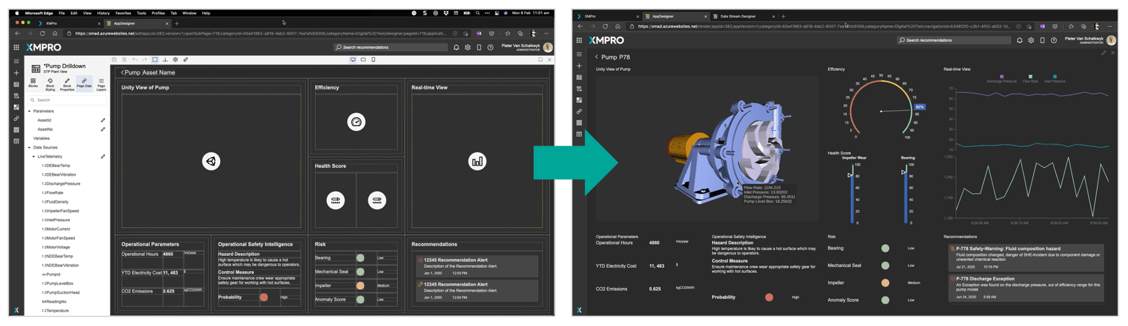Image resolution: width=1128 pixels, height=326 pixels.
Task: Switch designer canvas to mobile phone view
Action: point(373,60)
